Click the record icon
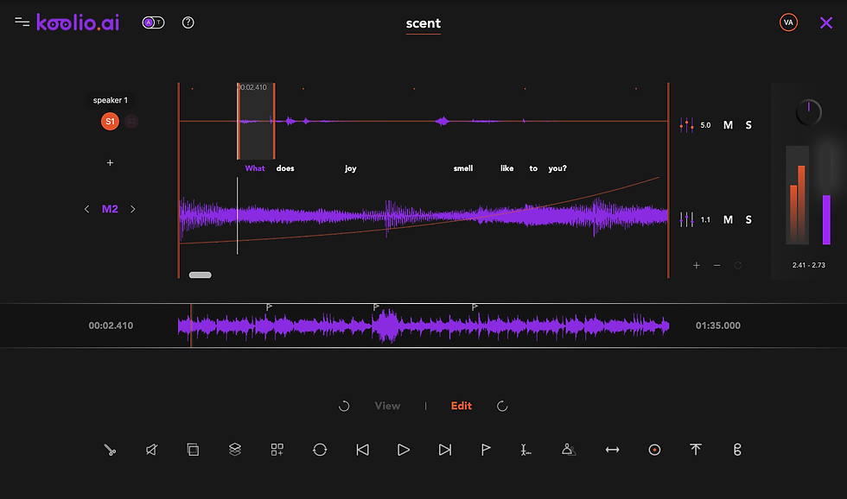The width and height of the screenshot is (847, 499). click(654, 449)
